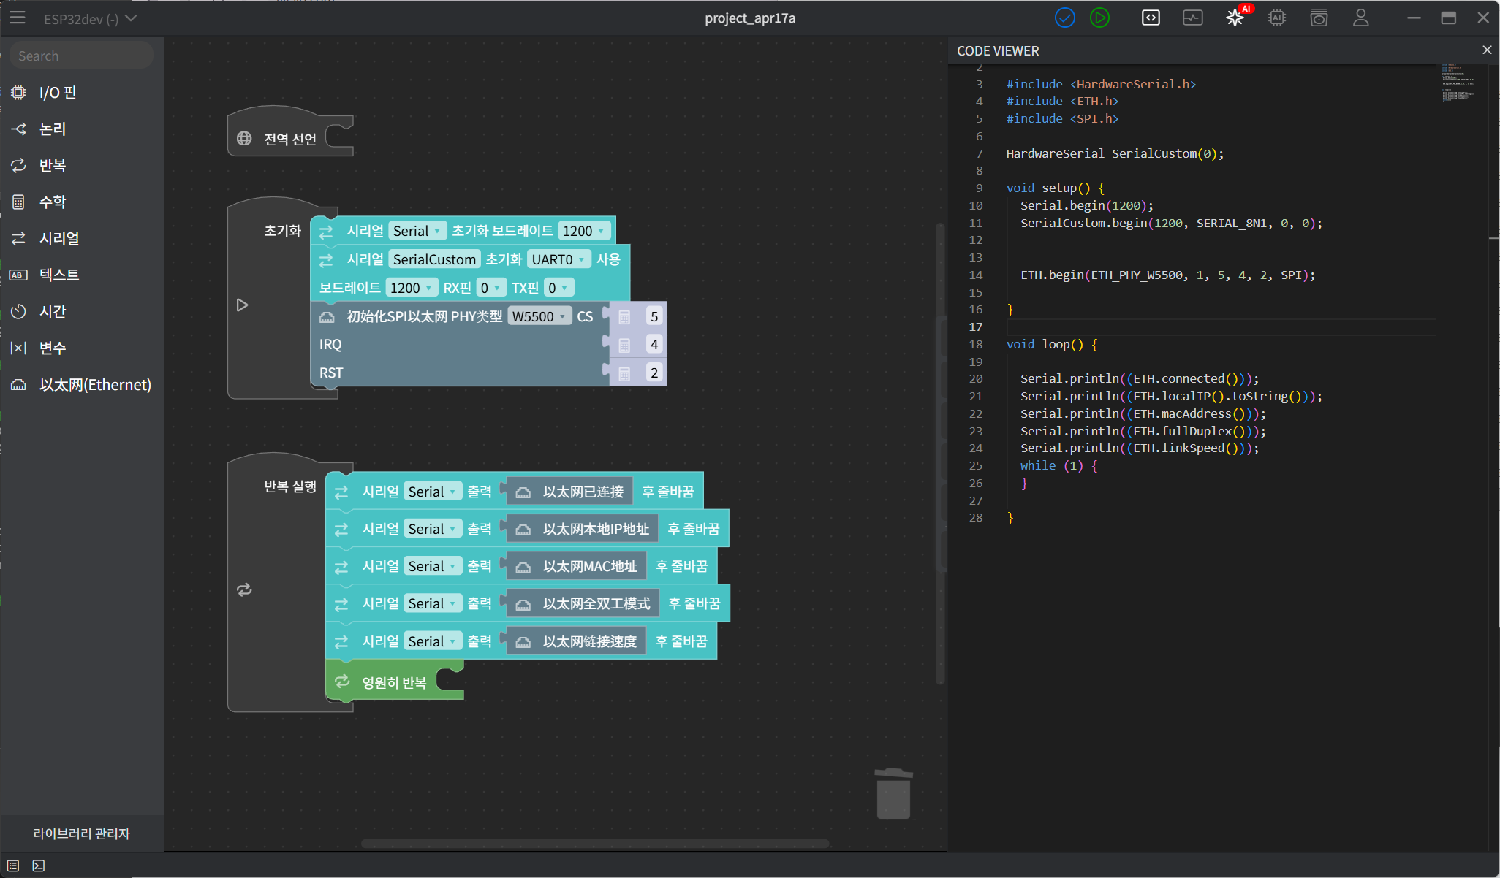
Task: Select the I/O 핀 category
Action: point(82,92)
